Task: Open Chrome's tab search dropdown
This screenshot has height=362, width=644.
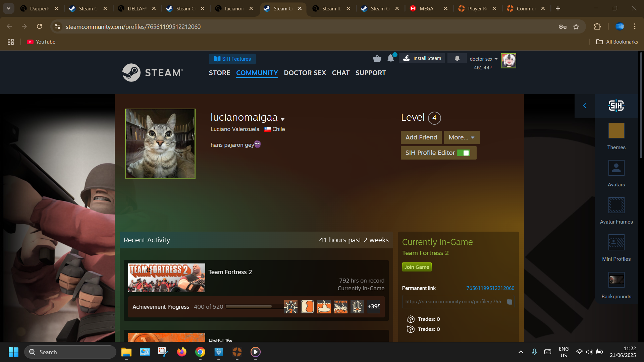Action: click(8, 8)
